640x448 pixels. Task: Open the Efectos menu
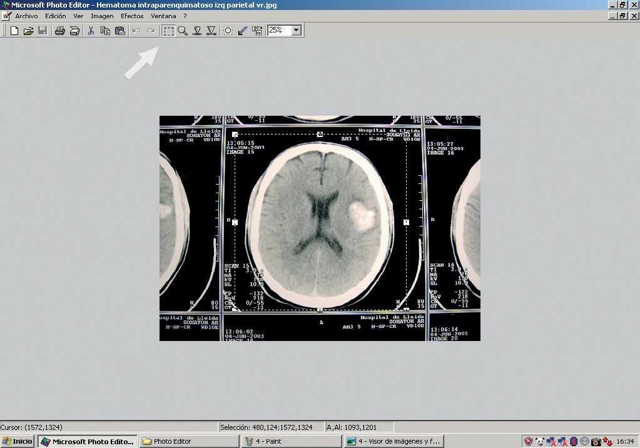click(132, 16)
